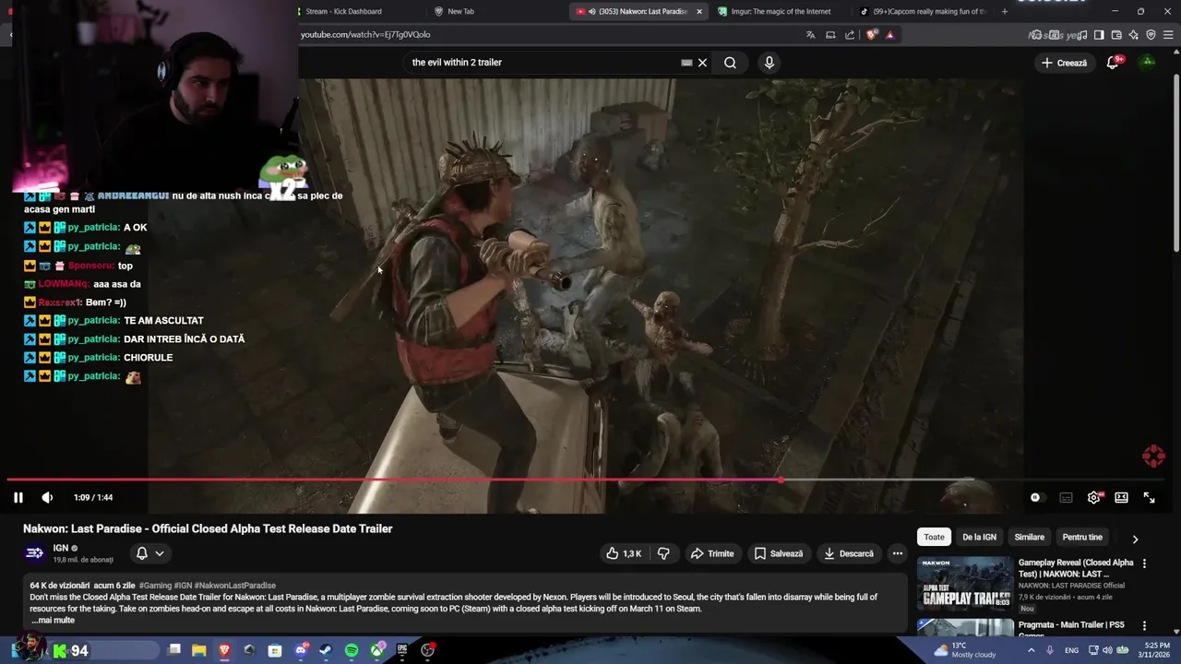This screenshot has width=1181, height=664.
Task: Click the Descarcă download button
Action: [848, 553]
